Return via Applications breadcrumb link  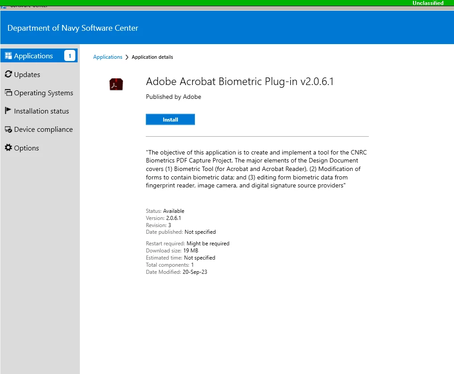tap(108, 57)
